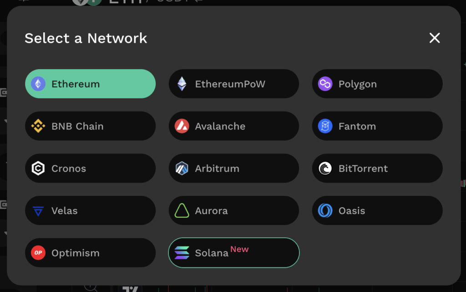Select the highlighted Ethereum network
The height and width of the screenshot is (292, 466).
click(x=91, y=84)
